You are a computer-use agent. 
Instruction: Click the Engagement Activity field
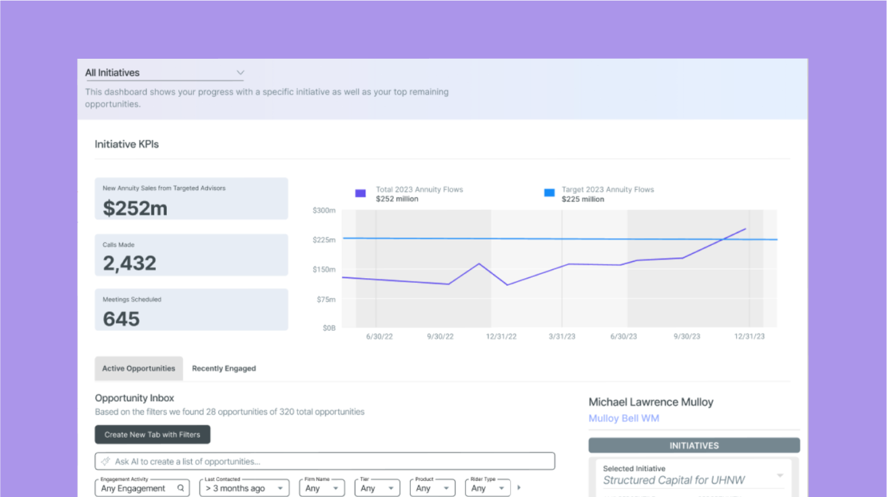(x=143, y=488)
